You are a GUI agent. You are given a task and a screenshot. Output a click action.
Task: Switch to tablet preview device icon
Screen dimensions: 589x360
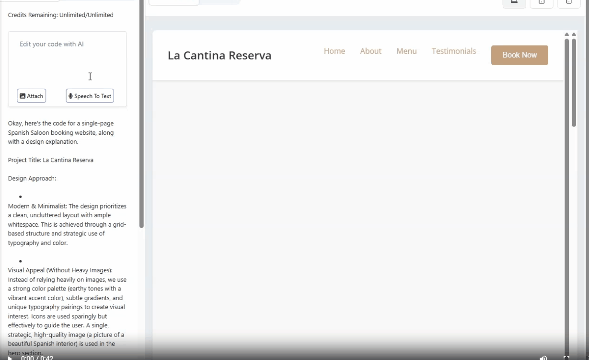[x=541, y=2]
